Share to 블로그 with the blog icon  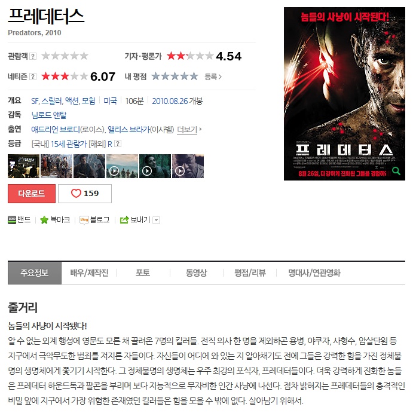(x=84, y=220)
